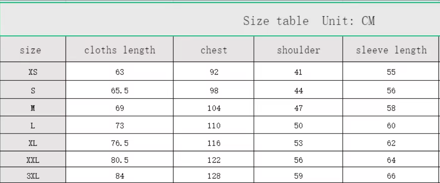440x183 pixels.
Task: Select the cell with value 80.5
Action: [120, 160]
